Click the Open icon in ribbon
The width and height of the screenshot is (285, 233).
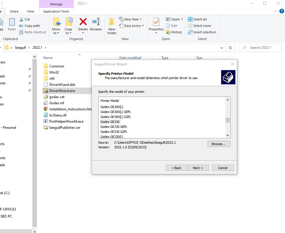(168, 19)
